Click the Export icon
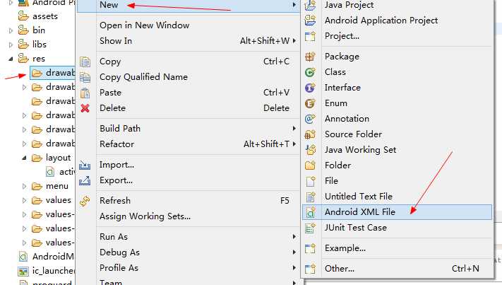 (85, 180)
